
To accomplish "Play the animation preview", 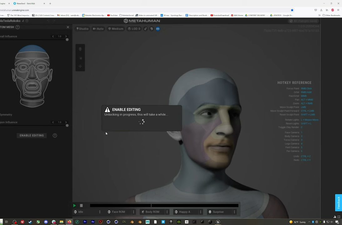I will 74,205.
